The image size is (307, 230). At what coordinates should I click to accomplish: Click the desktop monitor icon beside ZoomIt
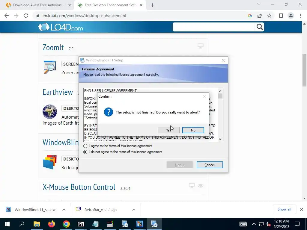[x=200, y=46]
